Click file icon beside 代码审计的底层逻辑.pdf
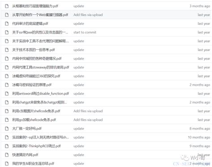Image resolution: width=212 pixels, height=167 pixels. click(7, 24)
